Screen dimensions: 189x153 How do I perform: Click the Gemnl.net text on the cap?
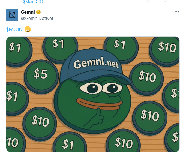96,62
